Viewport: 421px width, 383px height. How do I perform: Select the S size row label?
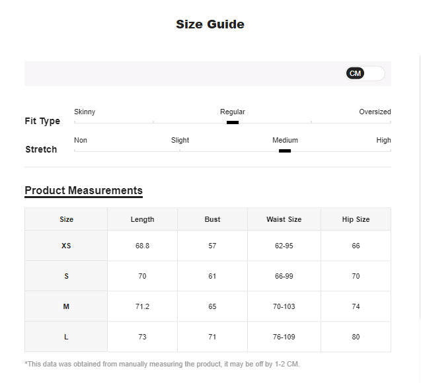point(66,276)
